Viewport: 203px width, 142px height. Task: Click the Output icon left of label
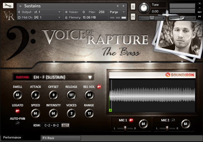coord(19,12)
